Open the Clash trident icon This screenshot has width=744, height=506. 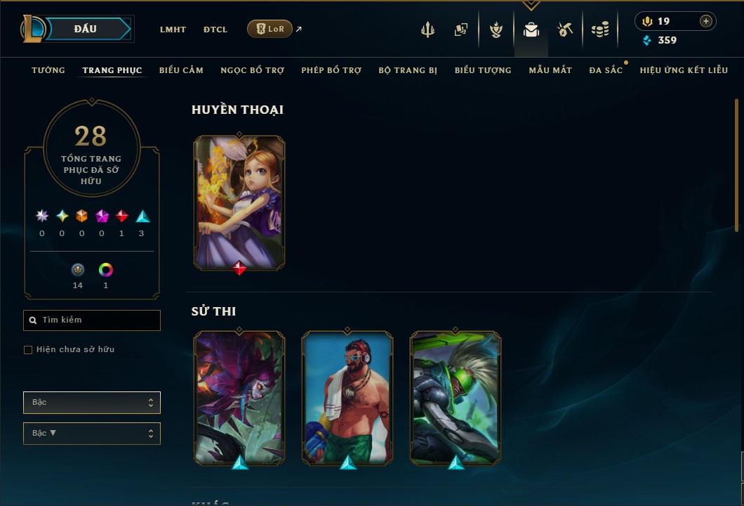[x=427, y=30]
